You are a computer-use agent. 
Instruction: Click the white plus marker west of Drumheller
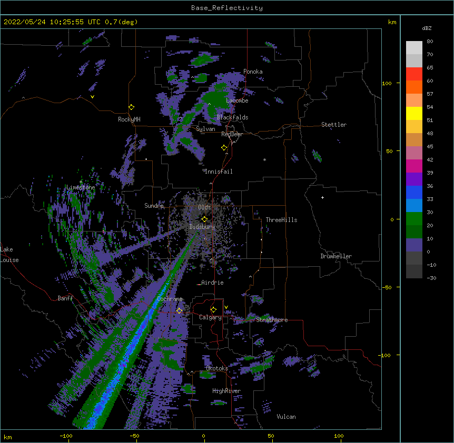pyautogui.click(x=322, y=197)
